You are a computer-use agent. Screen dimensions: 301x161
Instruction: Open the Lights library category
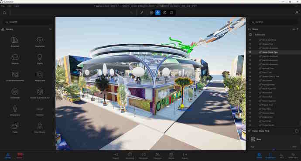point(40,59)
